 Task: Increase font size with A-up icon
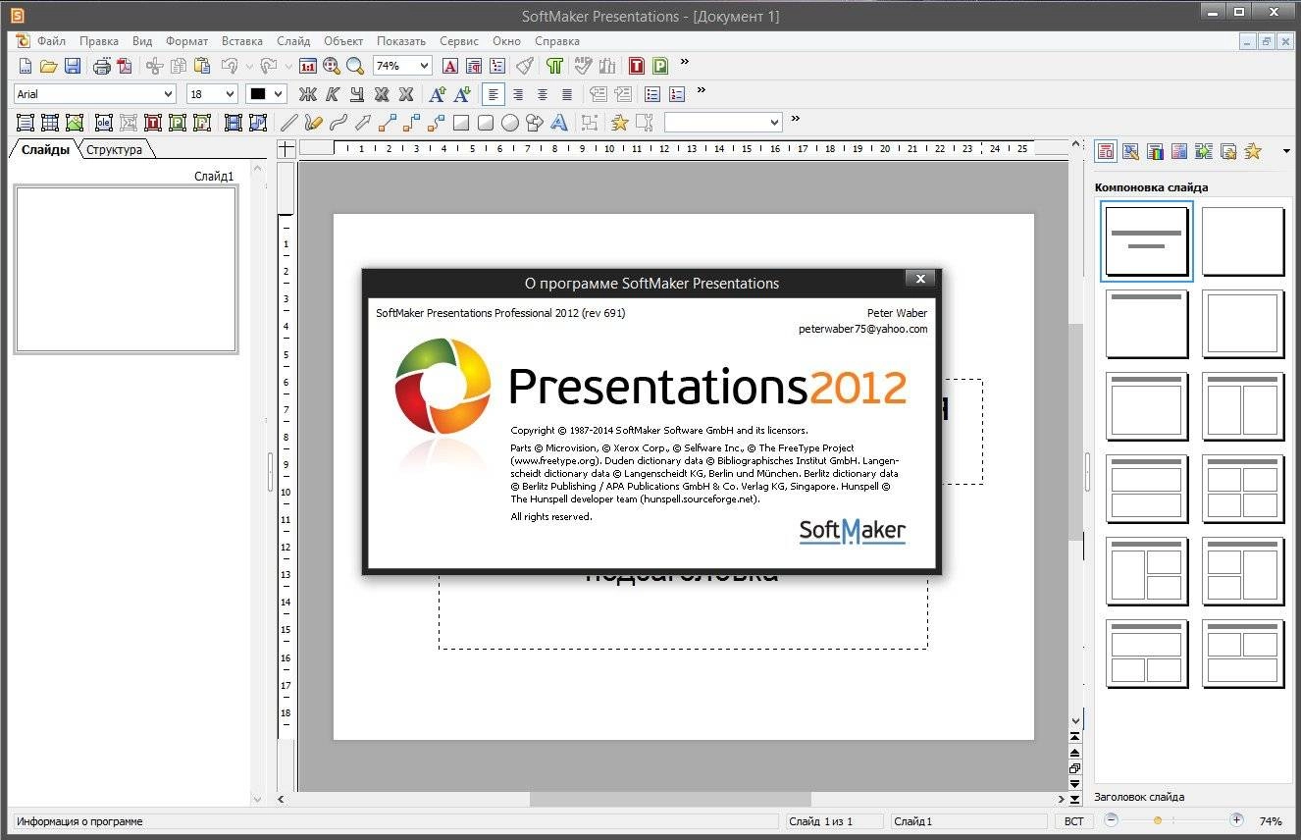438,94
